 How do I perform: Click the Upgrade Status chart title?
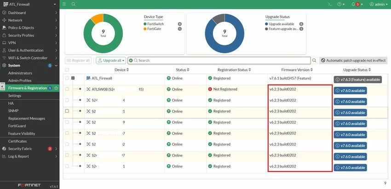coord(277,17)
